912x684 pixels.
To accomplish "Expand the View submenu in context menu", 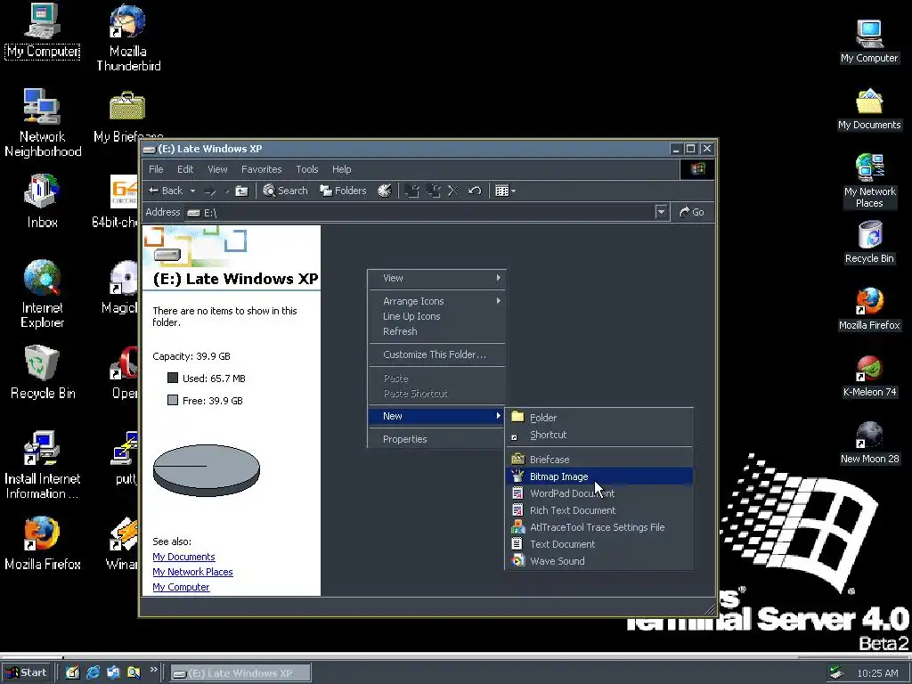I will tap(436, 278).
